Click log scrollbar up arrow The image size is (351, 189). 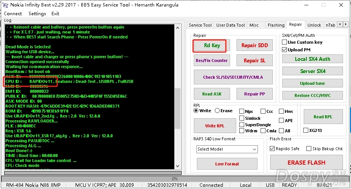pyautogui.click(x=177, y=28)
